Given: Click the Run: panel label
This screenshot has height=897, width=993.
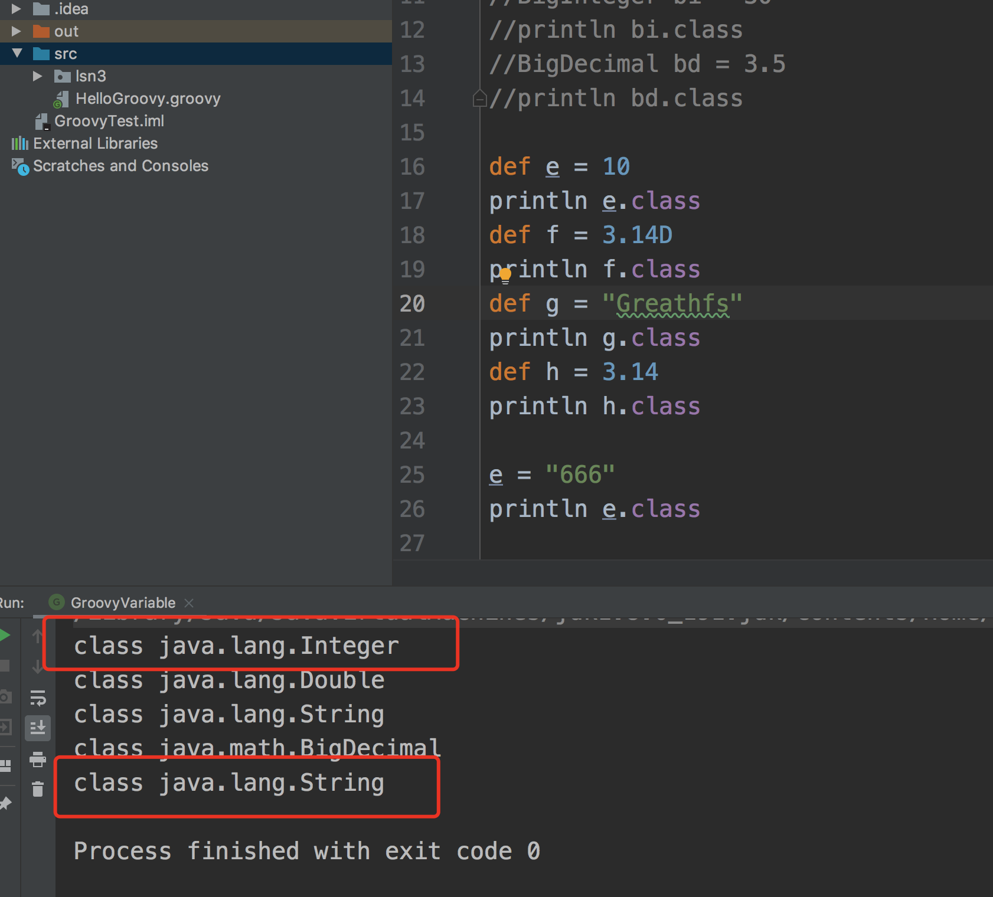Looking at the screenshot, I should [12, 603].
